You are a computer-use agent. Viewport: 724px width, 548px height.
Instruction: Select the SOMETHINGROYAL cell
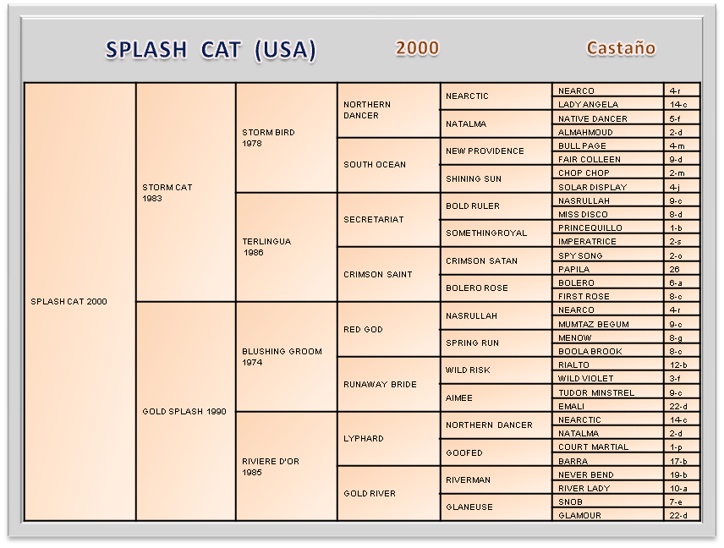(x=496, y=233)
